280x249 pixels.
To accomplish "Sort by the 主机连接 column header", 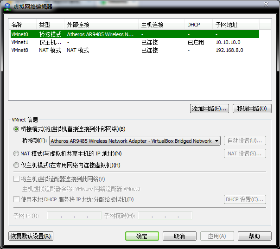I will pos(162,25).
